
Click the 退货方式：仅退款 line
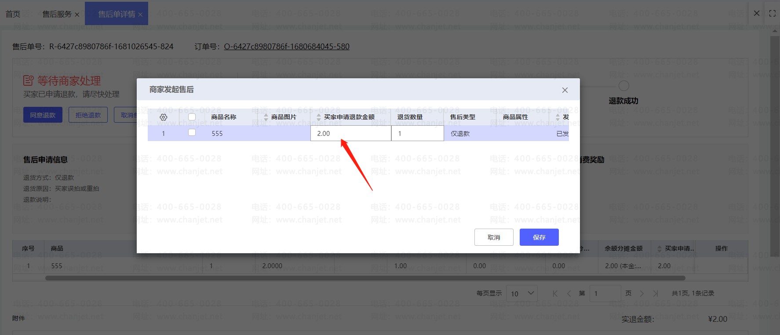click(48, 178)
